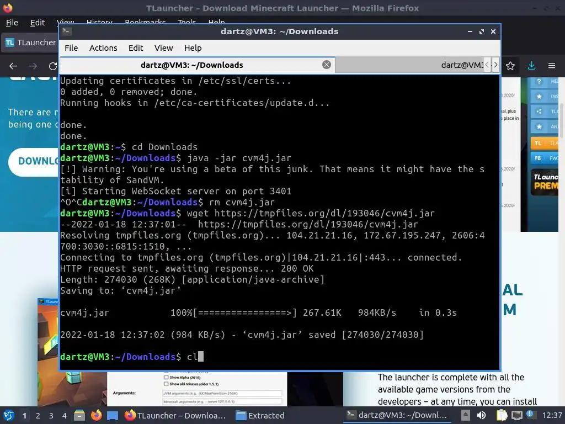
Task: Switch to workspace 1
Action: pos(24,416)
